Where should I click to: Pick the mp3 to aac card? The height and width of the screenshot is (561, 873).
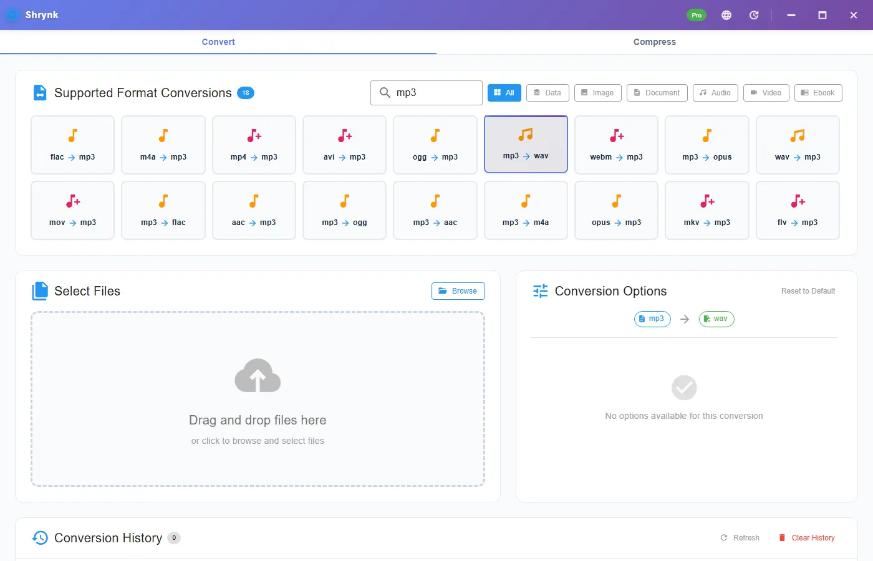coord(435,210)
